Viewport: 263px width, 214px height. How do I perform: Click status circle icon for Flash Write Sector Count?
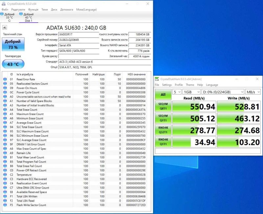tap(5, 205)
